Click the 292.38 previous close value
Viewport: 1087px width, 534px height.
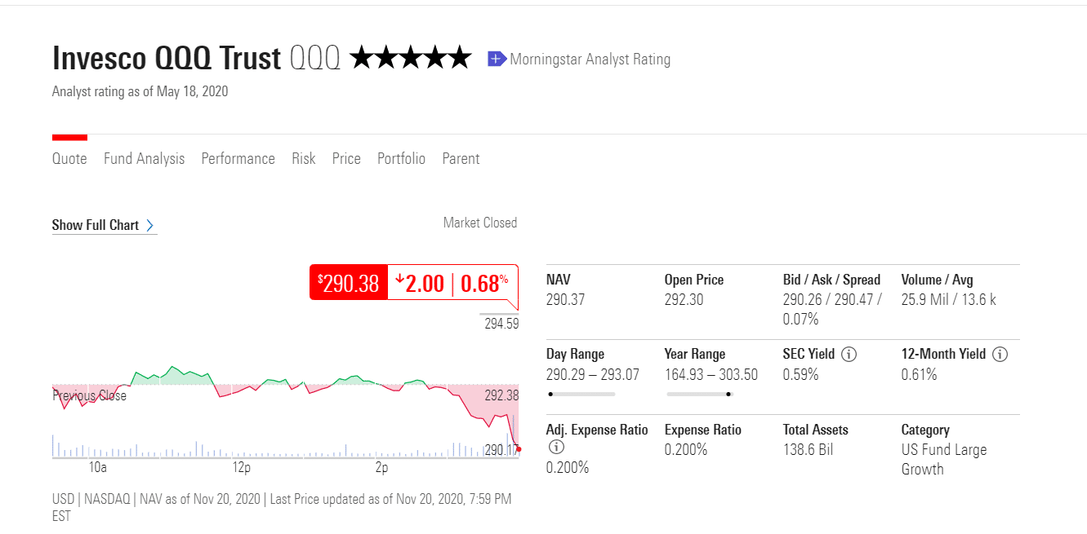(x=501, y=395)
